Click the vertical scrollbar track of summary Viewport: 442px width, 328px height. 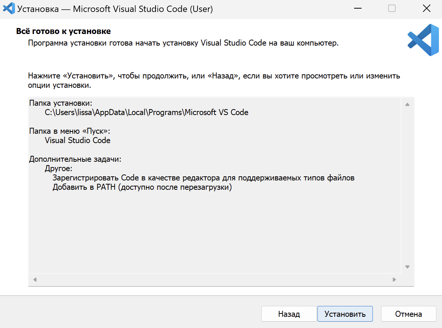pos(407,187)
